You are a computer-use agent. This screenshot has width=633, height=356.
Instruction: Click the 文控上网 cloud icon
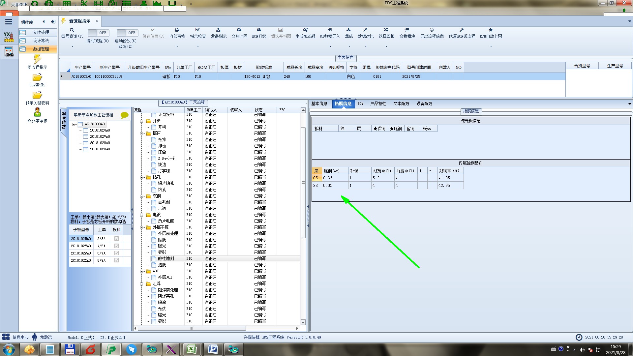[x=239, y=30]
